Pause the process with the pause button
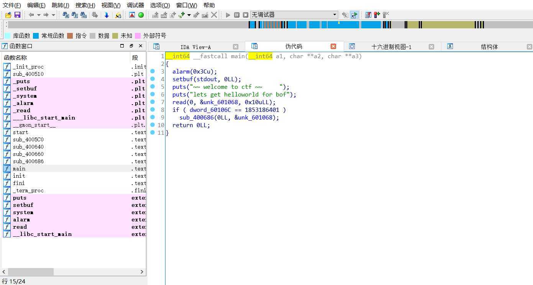The image size is (533, 285). click(x=237, y=15)
